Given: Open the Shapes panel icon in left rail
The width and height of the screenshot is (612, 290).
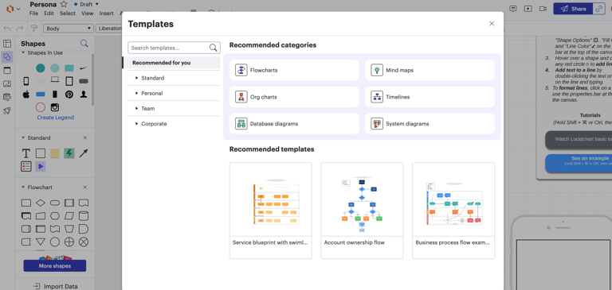Looking at the screenshot, I should (7, 57).
